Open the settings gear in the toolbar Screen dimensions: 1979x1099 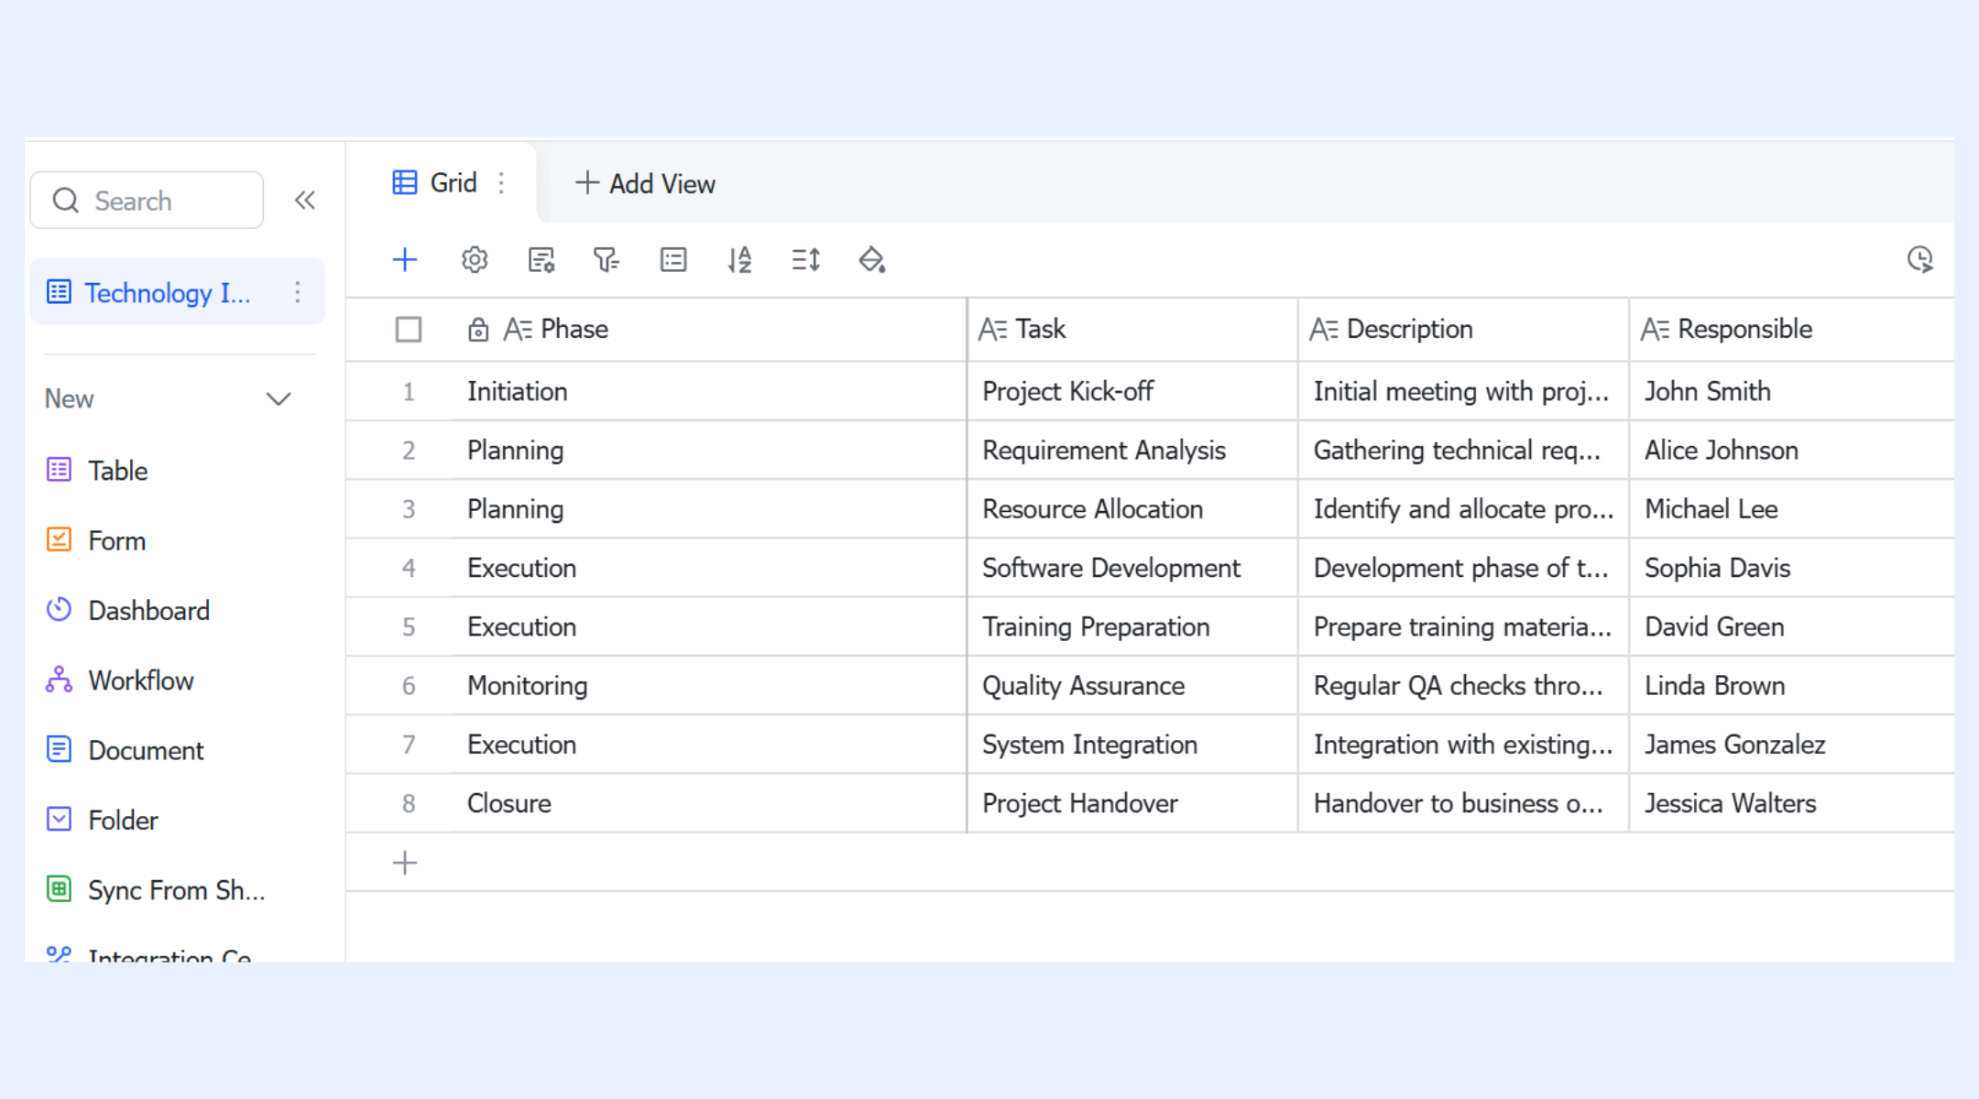point(475,260)
